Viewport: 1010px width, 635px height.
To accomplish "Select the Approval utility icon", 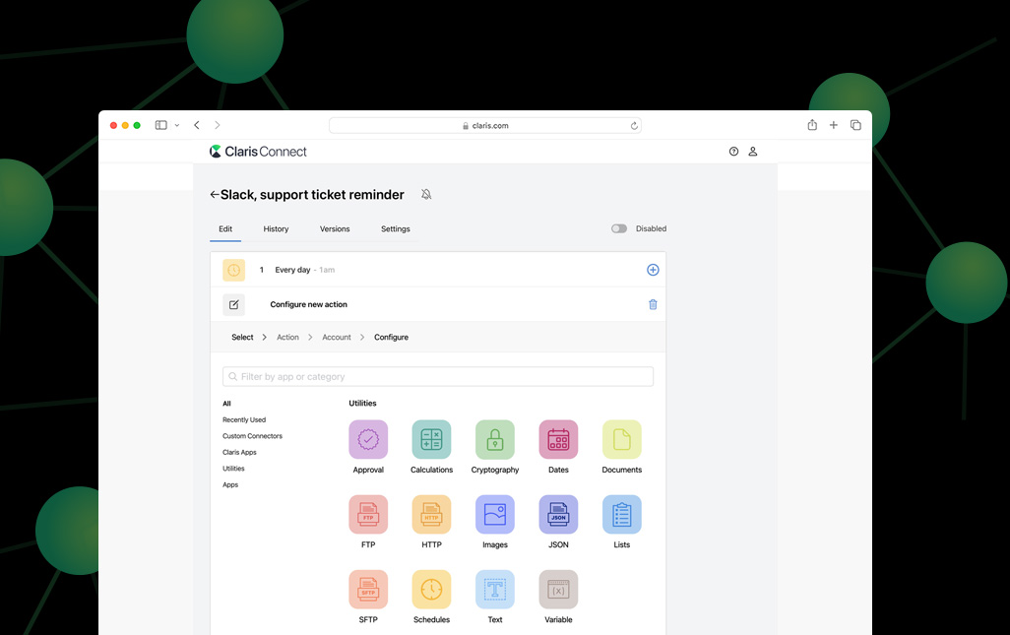I will [368, 440].
